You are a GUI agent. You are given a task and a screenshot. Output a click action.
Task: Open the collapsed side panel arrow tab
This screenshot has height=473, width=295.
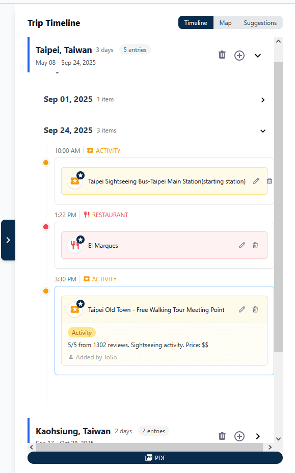[8, 240]
